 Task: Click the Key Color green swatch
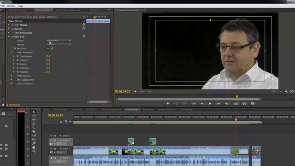[x=48, y=48]
